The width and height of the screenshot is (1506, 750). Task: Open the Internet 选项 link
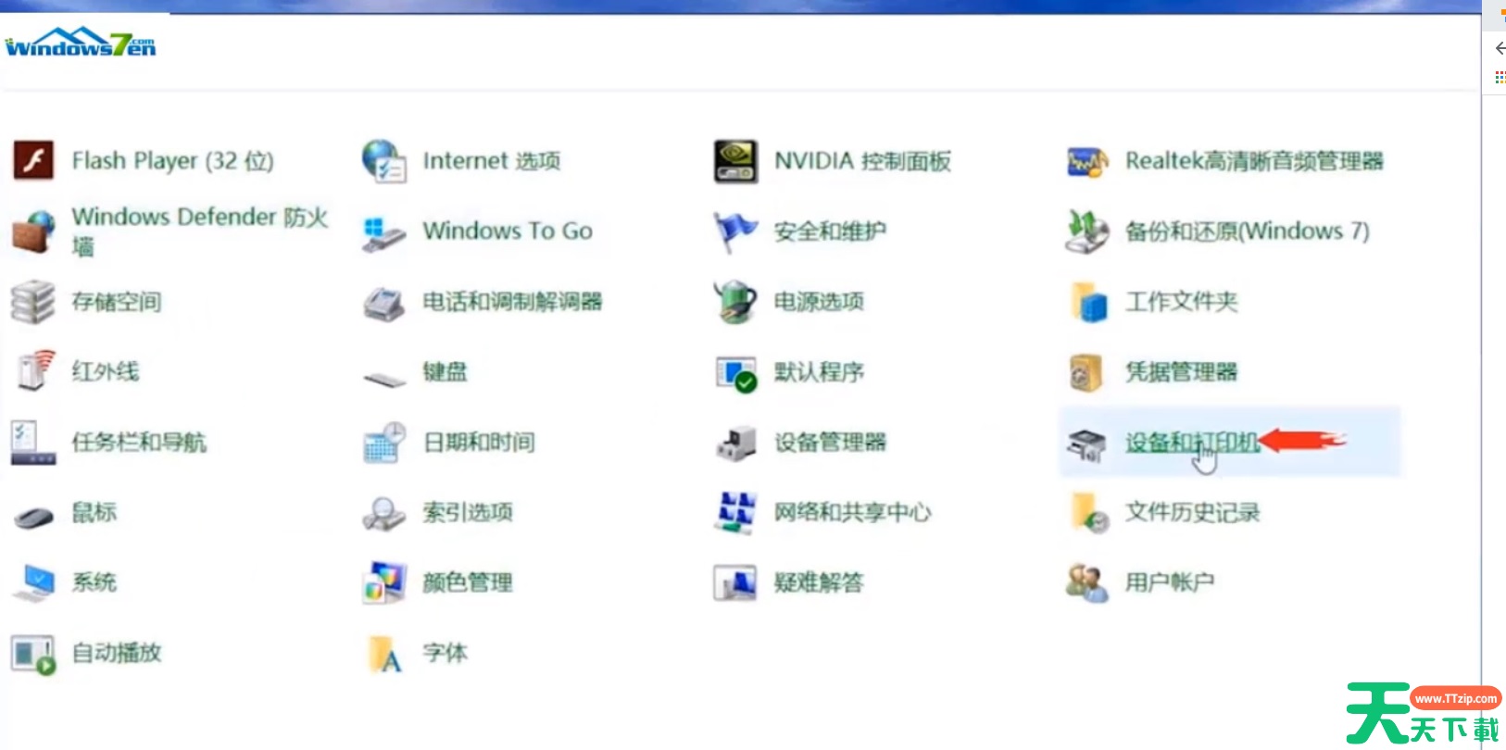491,161
